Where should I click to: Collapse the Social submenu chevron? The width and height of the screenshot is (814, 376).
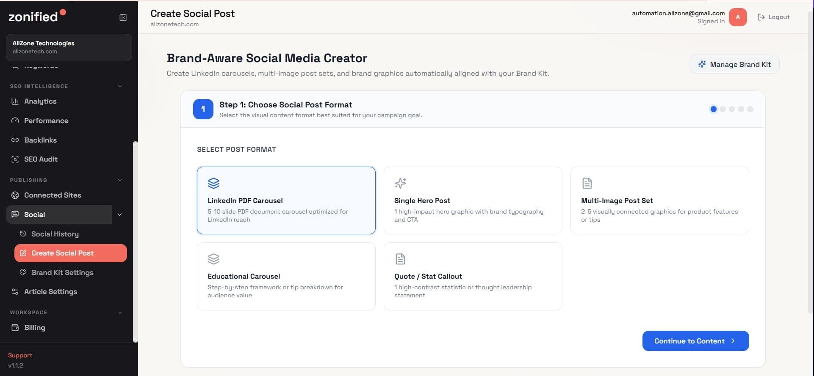pos(119,214)
